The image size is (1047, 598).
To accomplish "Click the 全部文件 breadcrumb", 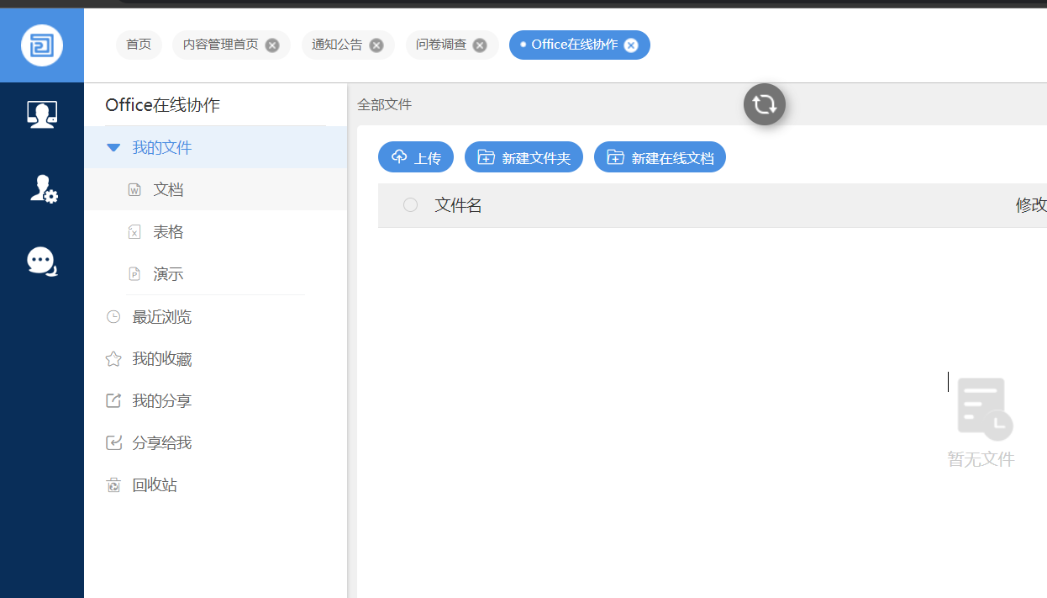I will [x=384, y=105].
